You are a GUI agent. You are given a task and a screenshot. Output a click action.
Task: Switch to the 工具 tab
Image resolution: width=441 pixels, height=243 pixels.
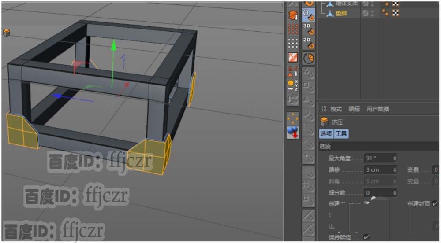pyautogui.click(x=341, y=133)
